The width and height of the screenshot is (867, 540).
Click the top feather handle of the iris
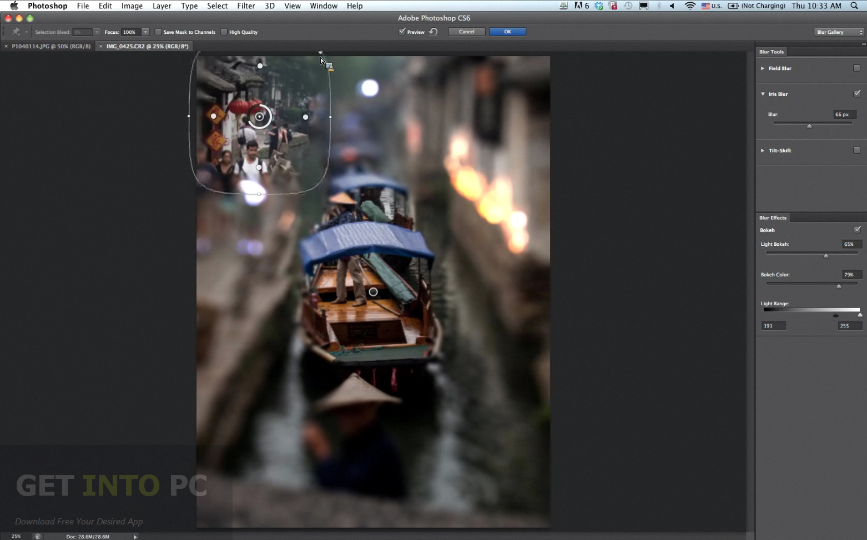point(260,66)
